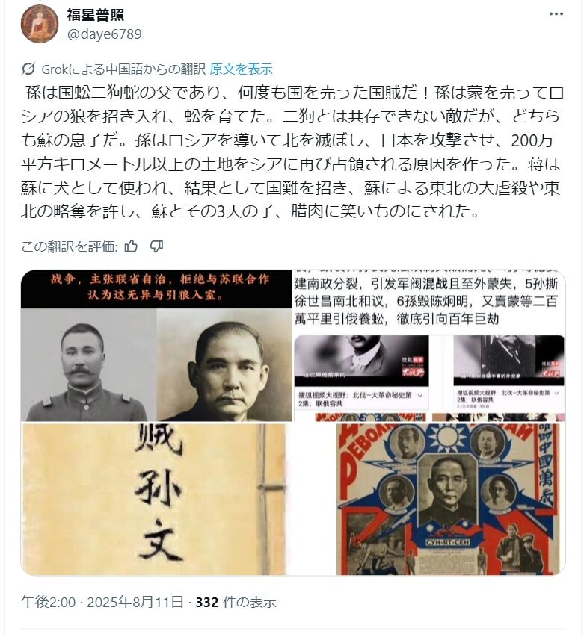Rate the translation with thumbs up
The height and width of the screenshot is (637, 584).
(x=131, y=246)
